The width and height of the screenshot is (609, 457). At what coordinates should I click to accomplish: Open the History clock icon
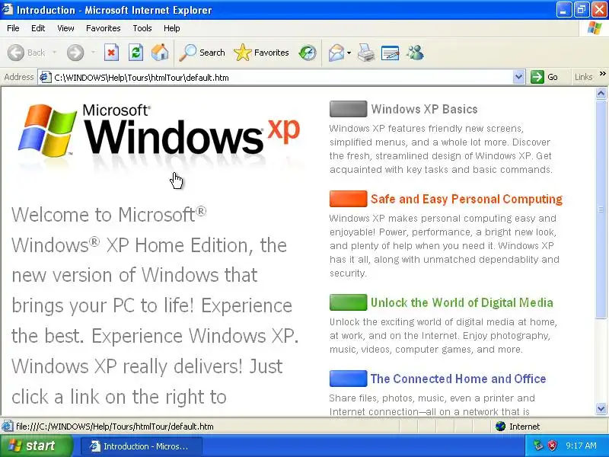point(308,53)
